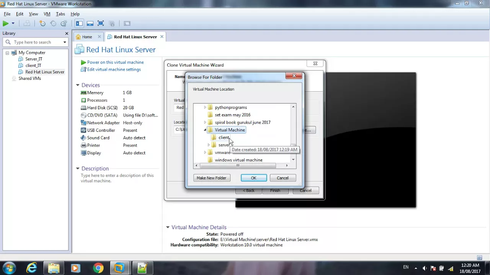The image size is (490, 275).
Task: Select the windows virtual machine folder
Action: pyautogui.click(x=238, y=160)
